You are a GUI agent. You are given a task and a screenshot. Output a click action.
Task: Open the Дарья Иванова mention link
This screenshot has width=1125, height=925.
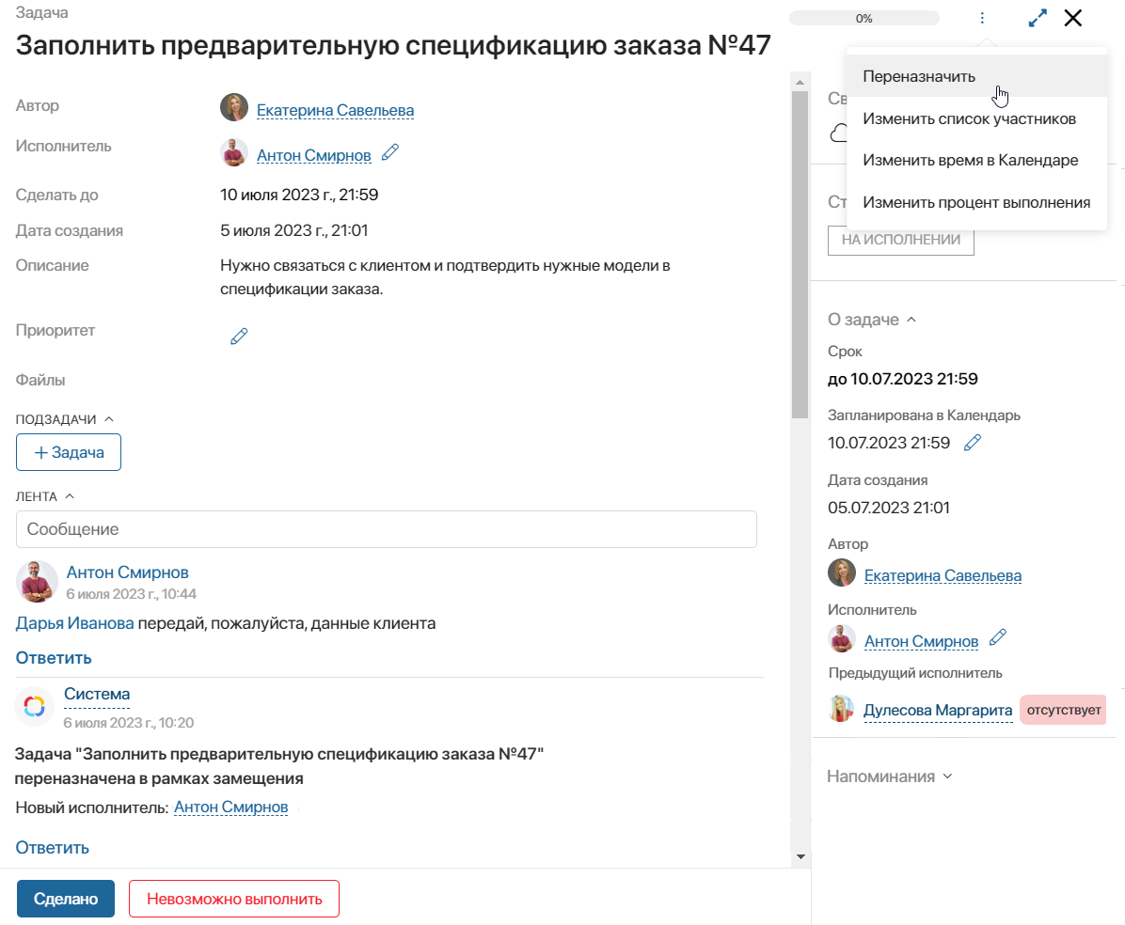coord(74,623)
